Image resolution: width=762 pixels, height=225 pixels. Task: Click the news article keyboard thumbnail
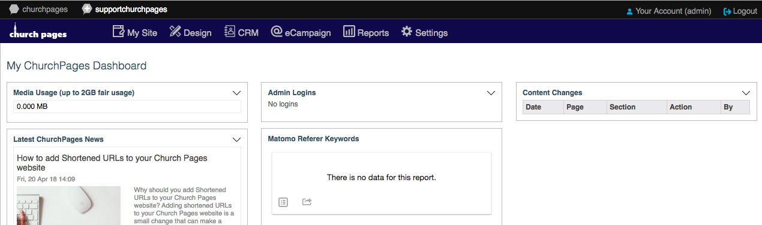(x=68, y=205)
